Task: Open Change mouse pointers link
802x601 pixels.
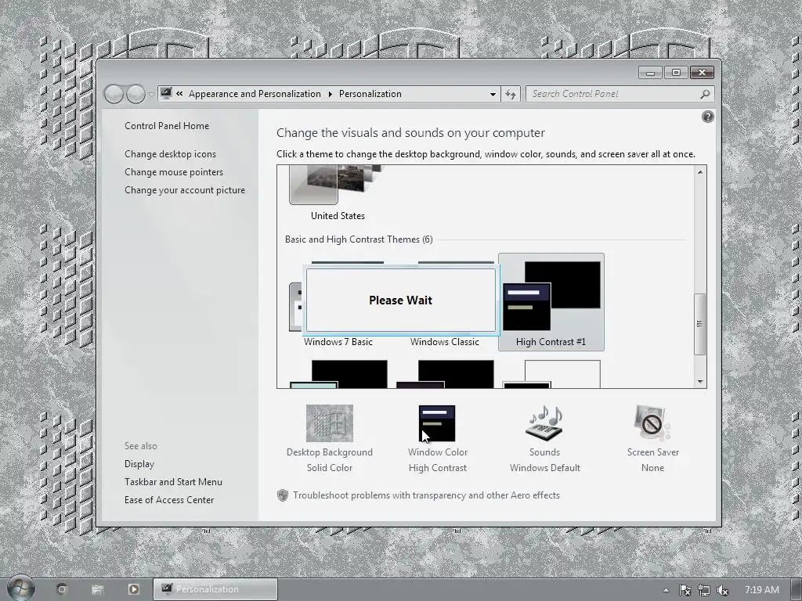Action: pyautogui.click(x=174, y=171)
